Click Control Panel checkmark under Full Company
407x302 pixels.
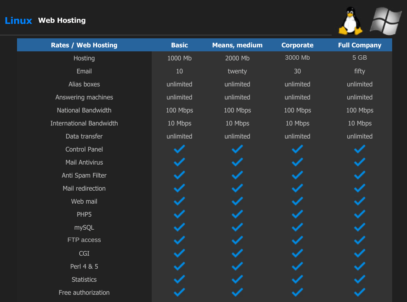[x=360, y=149]
